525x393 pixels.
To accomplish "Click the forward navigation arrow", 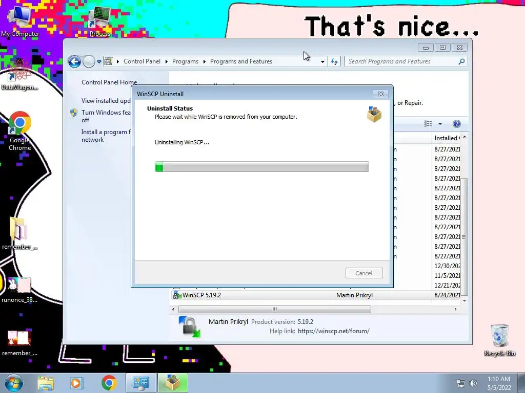I will (x=89, y=61).
